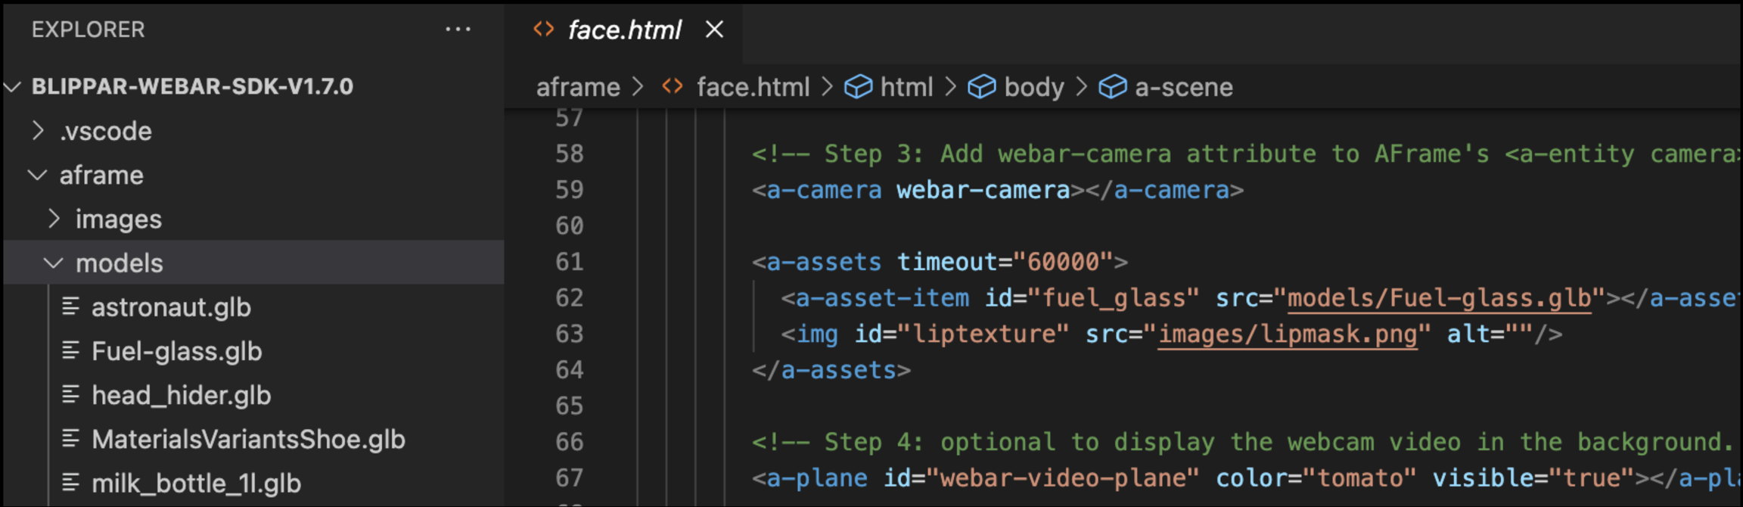Click the HTML file icon on face.html tab
Screen dimensions: 1743x507
point(543,30)
